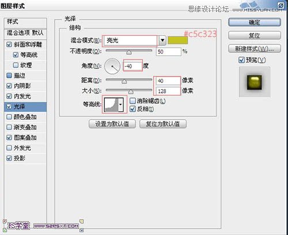The image size is (288, 235).
Task: Toggle the 斜面和浮雕 checkbox
Action: [9, 45]
